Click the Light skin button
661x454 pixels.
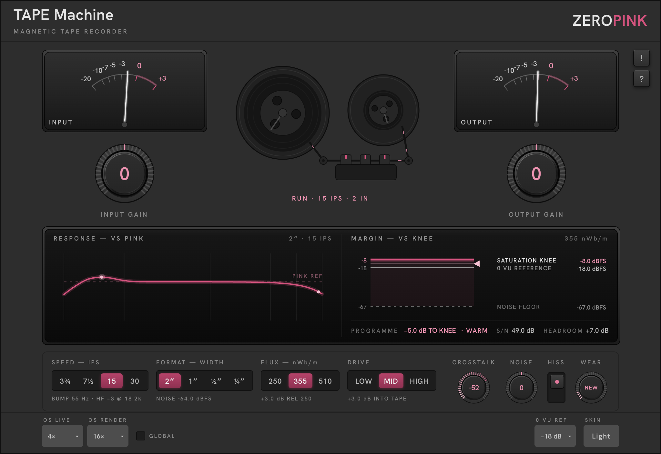pos(601,436)
